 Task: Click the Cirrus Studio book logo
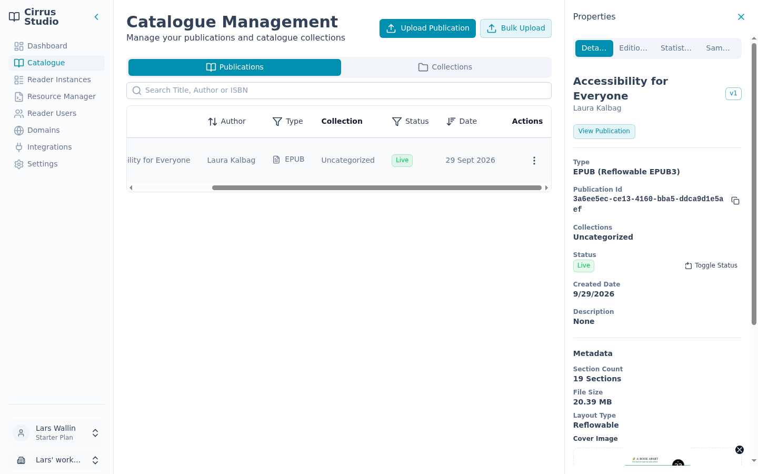point(14,17)
